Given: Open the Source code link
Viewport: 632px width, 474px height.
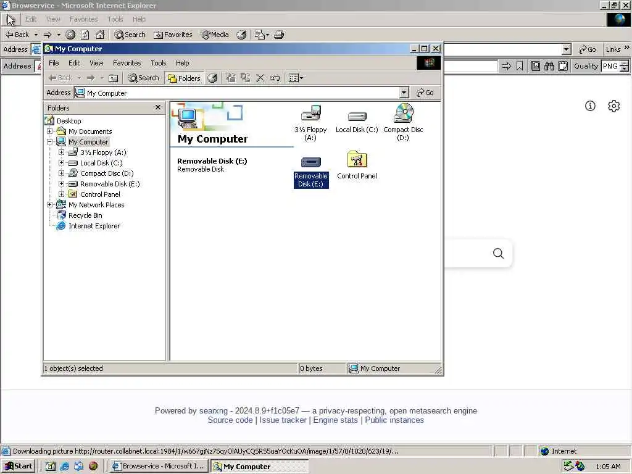Looking at the screenshot, I should click(230, 420).
